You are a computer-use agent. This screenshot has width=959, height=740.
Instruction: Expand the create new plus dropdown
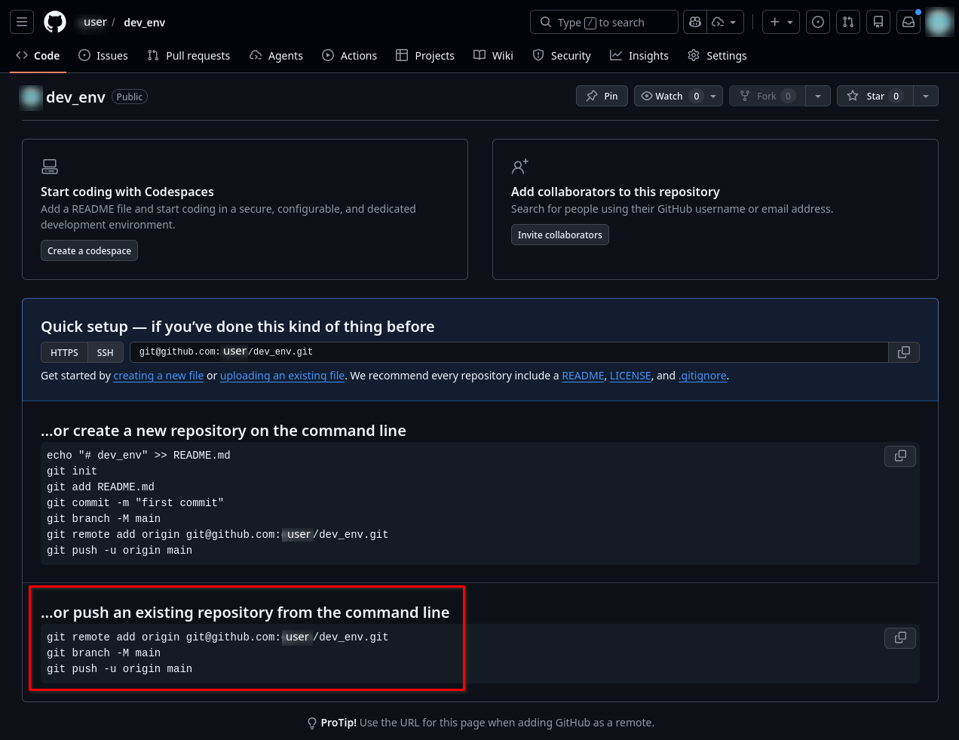tap(781, 22)
